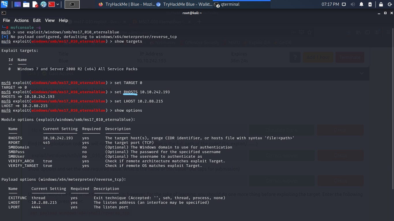Click the 'show options' command text

pyautogui.click(x=128, y=110)
